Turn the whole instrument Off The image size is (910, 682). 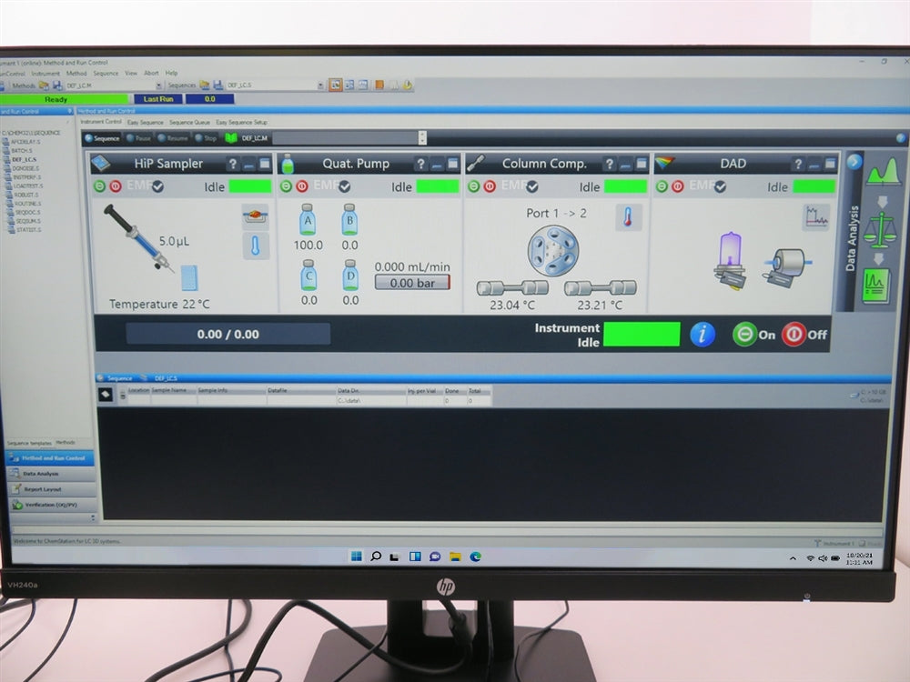804,335
